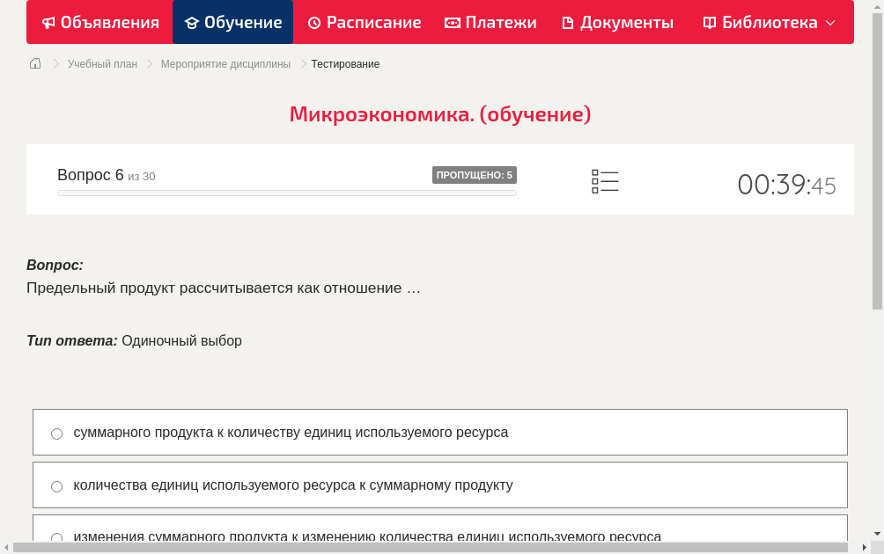The height and width of the screenshot is (554, 884).
Task: Switch to the Расписание section
Action: tap(364, 22)
